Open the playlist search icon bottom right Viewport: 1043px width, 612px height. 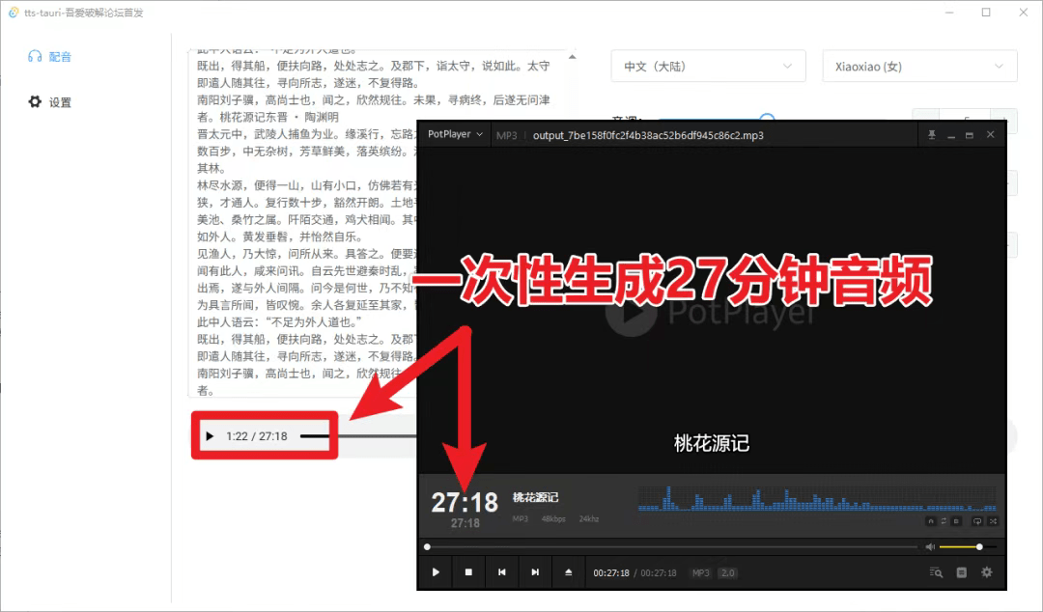tap(935, 571)
